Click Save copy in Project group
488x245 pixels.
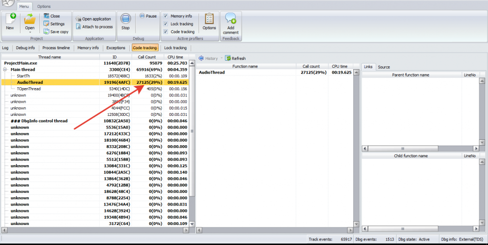tap(56, 32)
